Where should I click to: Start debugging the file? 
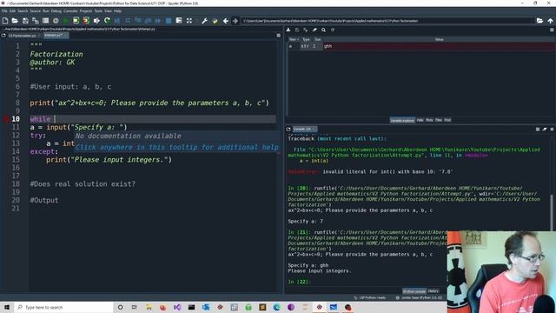click(117, 21)
